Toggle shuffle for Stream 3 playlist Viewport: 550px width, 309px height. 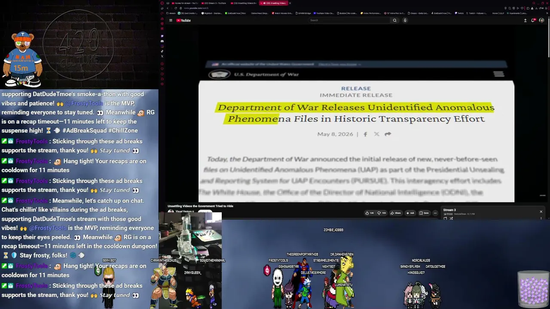451,218
